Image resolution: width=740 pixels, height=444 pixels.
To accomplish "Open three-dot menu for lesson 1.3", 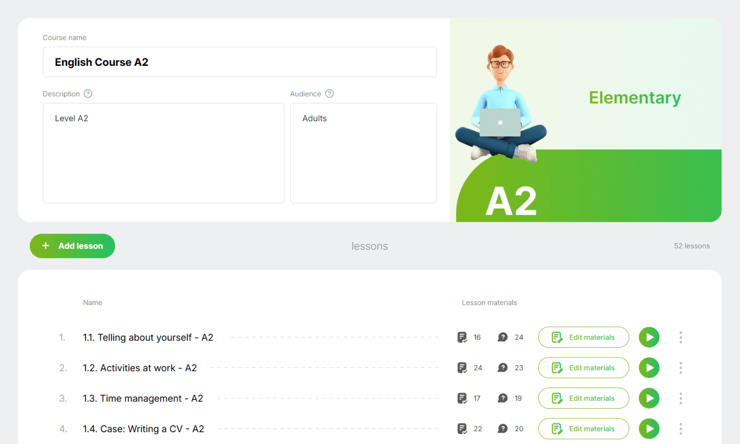I will pos(680,398).
